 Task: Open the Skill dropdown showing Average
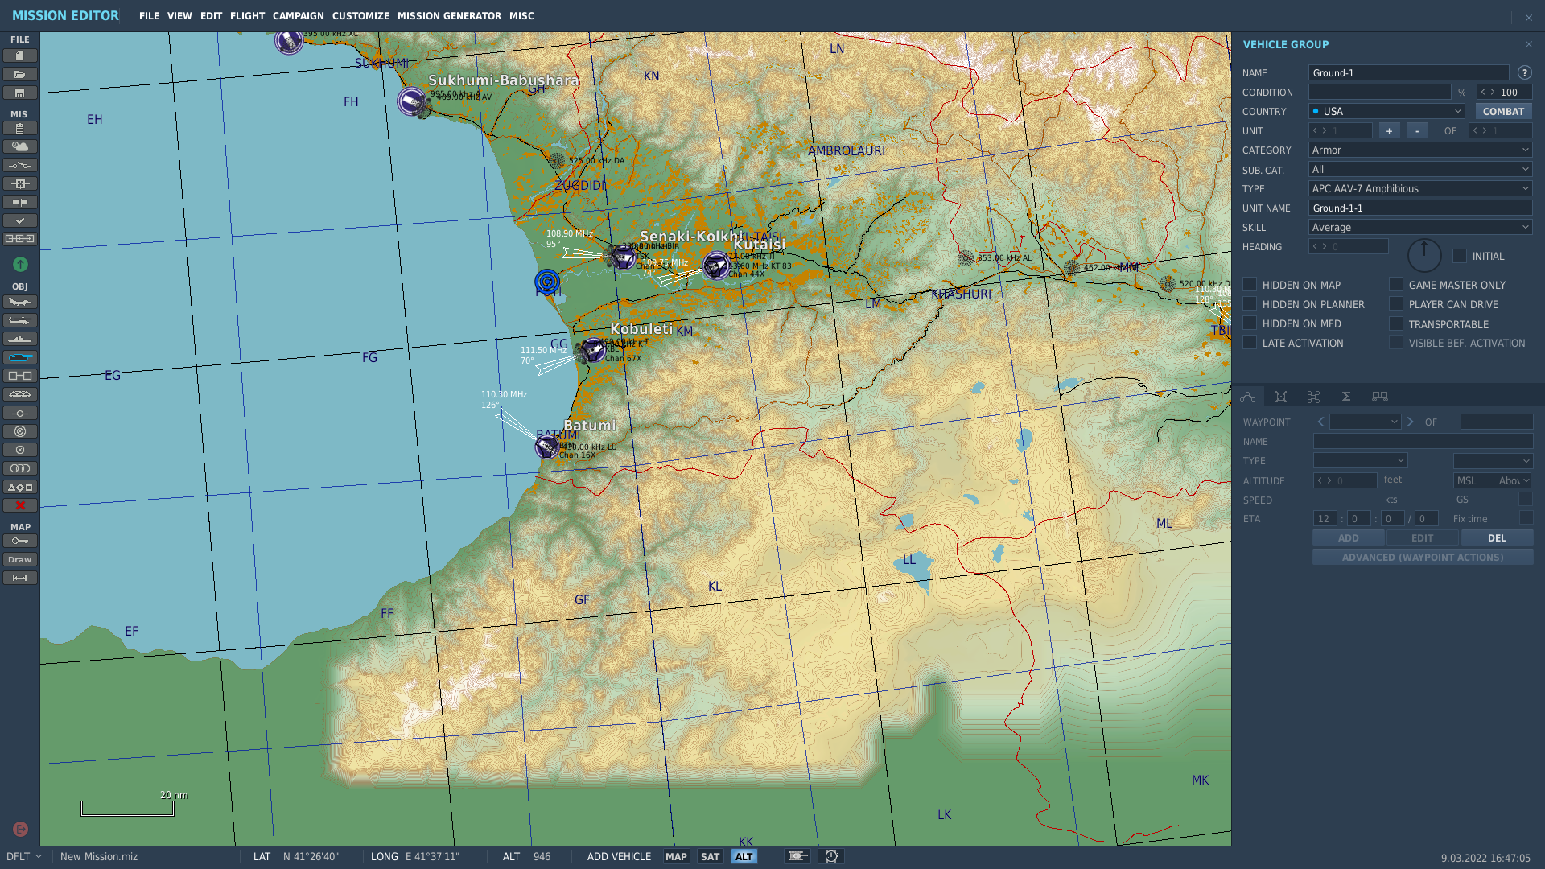[1420, 227]
